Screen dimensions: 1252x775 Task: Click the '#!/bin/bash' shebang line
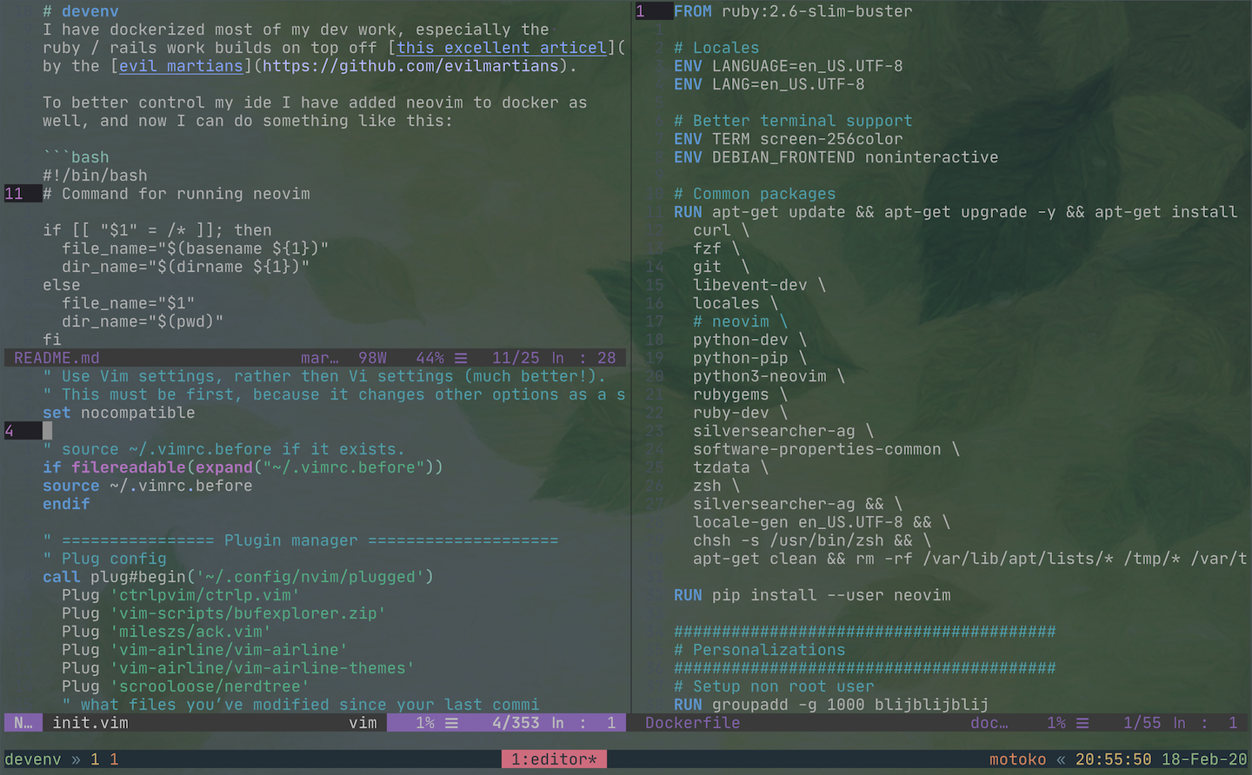click(x=95, y=176)
